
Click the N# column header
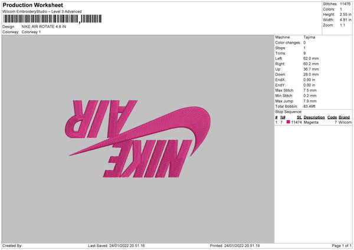tap(283, 117)
